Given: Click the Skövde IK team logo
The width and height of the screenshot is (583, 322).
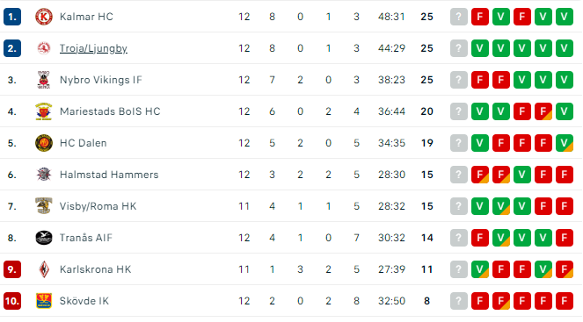Looking at the screenshot, I should pos(43,301).
